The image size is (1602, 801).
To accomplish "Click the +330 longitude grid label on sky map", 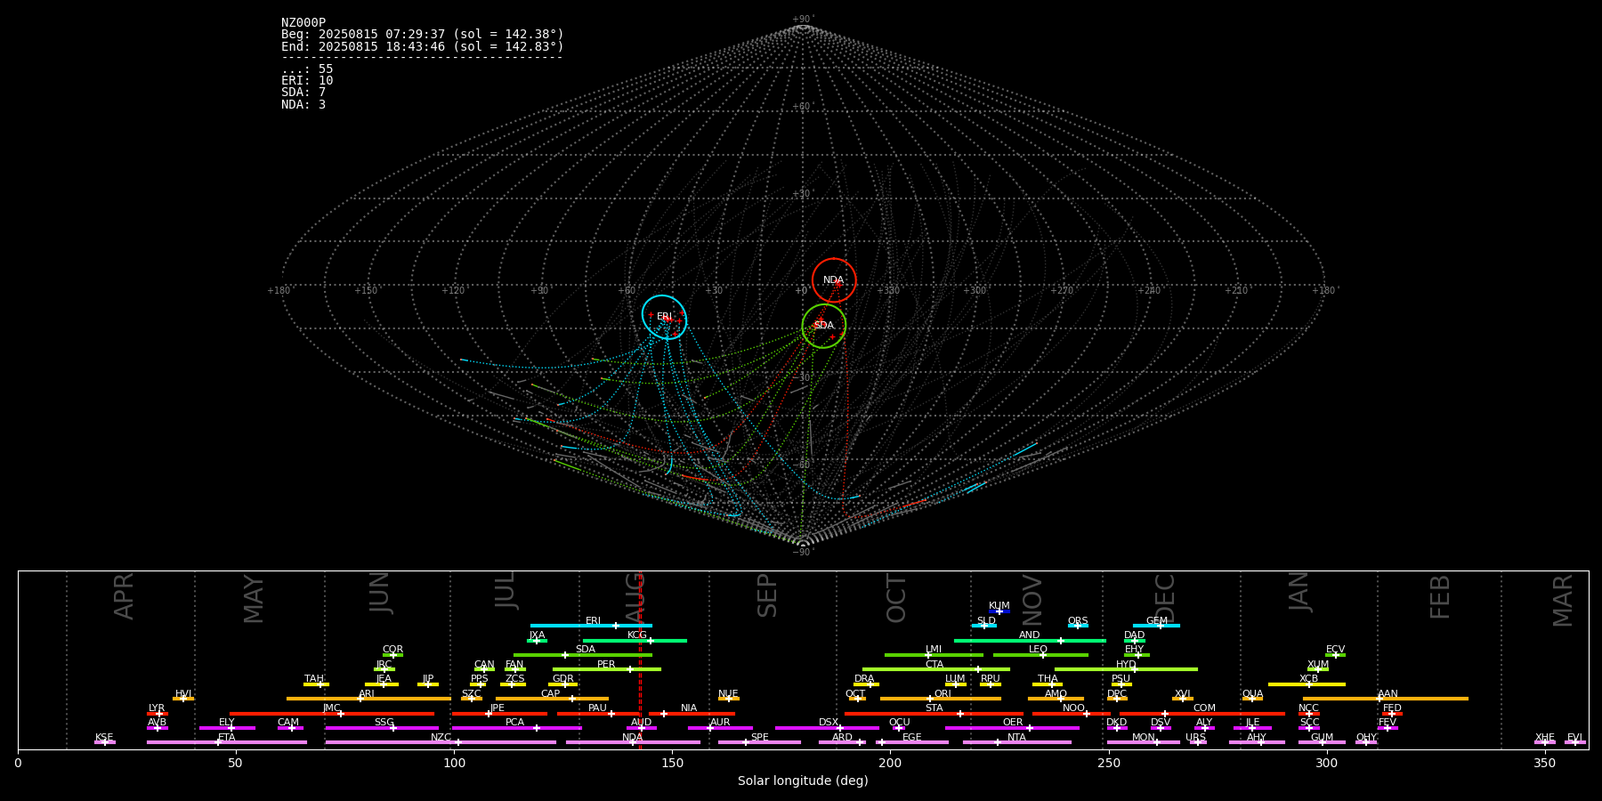I will pyautogui.click(x=889, y=290).
